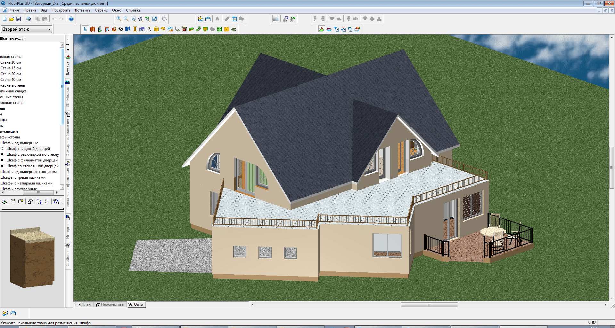The height and width of the screenshot is (328, 615).
Task: Select the roof tool icon
Action: pos(114,29)
